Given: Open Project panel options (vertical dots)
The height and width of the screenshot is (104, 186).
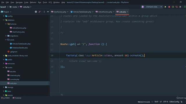Looking at the screenshot, I should (44, 12).
